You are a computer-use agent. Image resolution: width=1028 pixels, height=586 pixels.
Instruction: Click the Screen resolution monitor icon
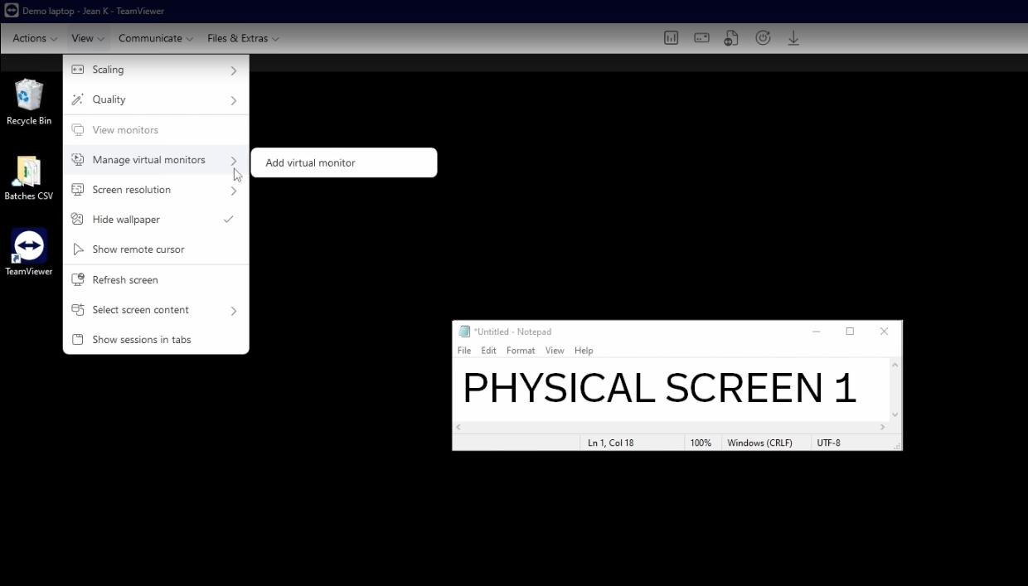coord(78,190)
